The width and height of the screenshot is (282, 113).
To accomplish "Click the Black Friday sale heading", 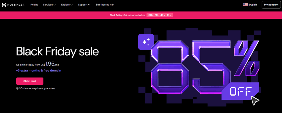I will coord(57,52).
